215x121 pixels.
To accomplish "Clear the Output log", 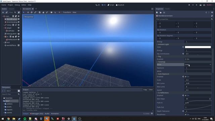I will (x=150, y=90).
